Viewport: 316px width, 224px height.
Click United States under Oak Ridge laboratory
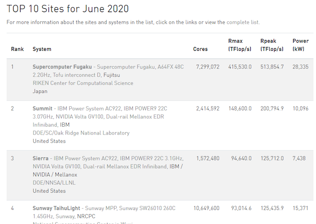click(49, 141)
